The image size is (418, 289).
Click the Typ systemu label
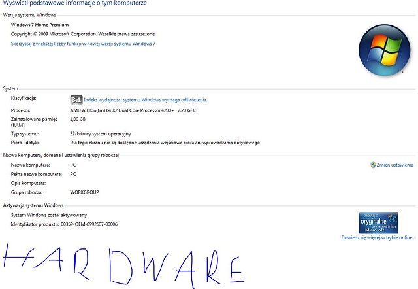click(x=25, y=133)
